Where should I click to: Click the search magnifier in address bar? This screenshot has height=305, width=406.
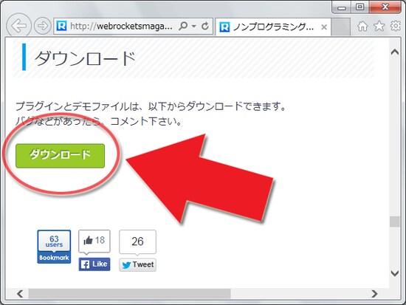(x=183, y=26)
